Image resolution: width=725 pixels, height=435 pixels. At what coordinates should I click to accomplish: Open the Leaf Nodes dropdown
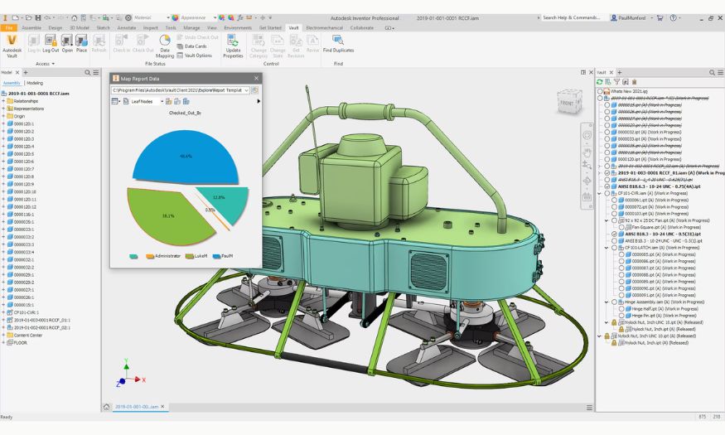(x=162, y=101)
